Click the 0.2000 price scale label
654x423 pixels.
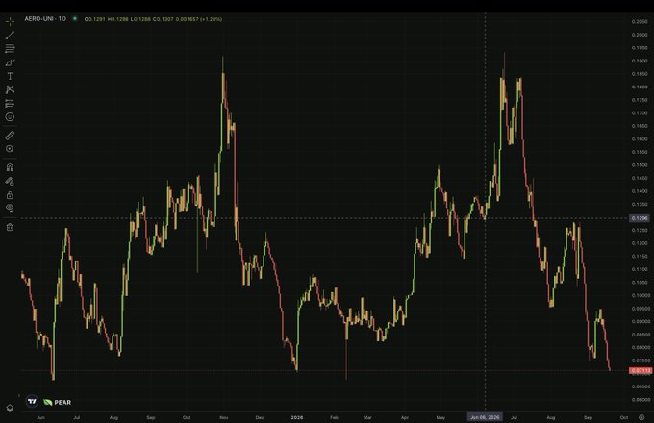(x=640, y=35)
